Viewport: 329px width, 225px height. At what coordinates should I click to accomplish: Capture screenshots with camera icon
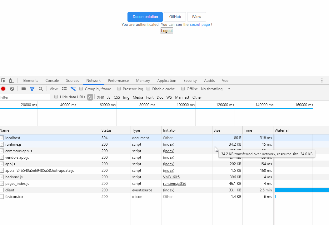click(x=23, y=89)
